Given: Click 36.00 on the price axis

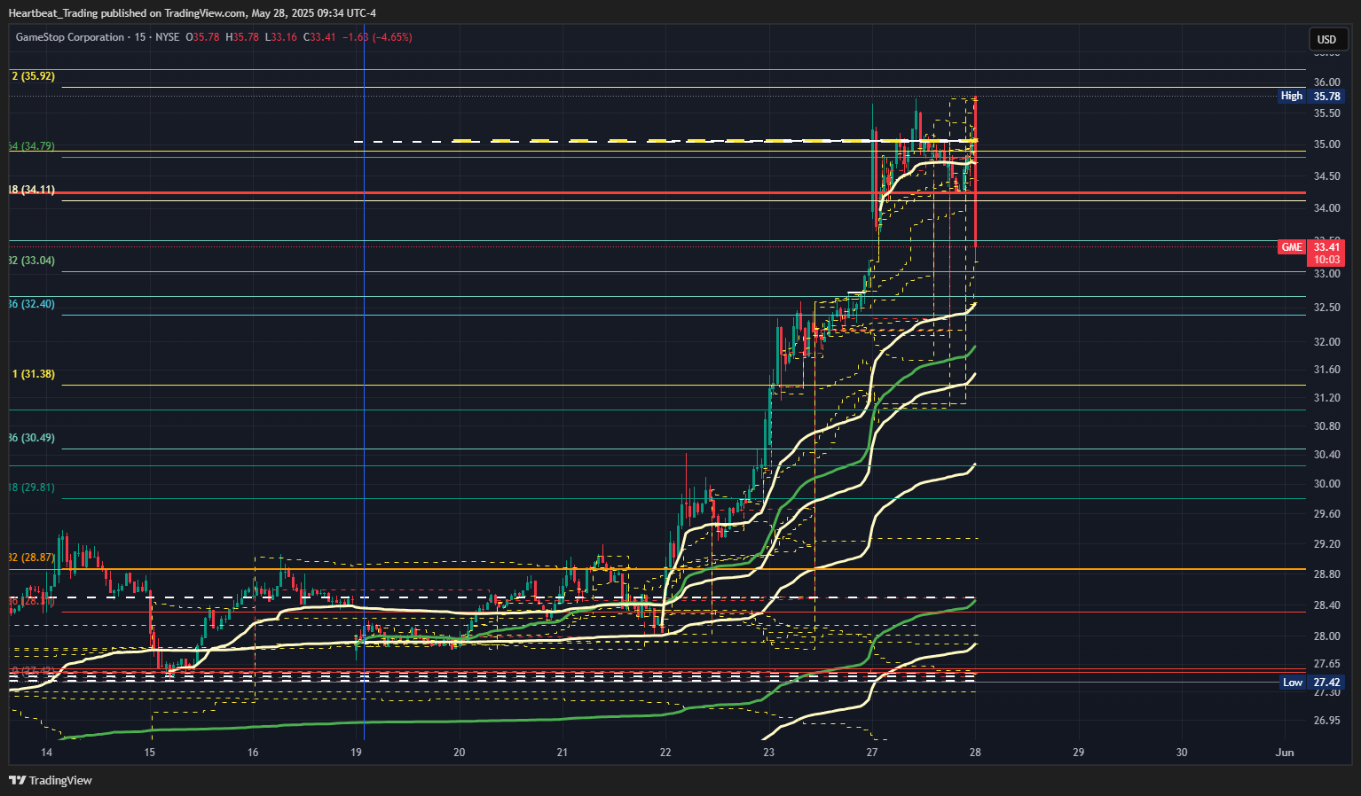Looking at the screenshot, I should [x=1327, y=82].
